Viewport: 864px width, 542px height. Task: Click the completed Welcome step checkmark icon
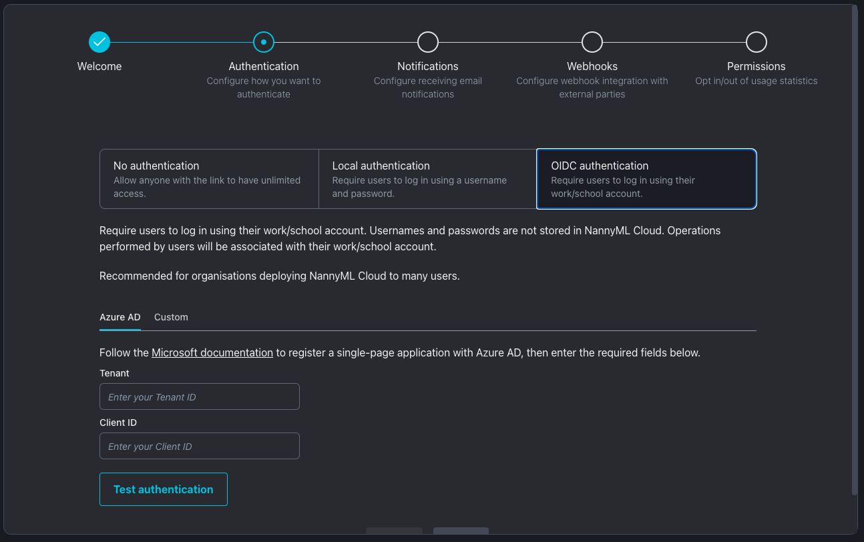[99, 42]
